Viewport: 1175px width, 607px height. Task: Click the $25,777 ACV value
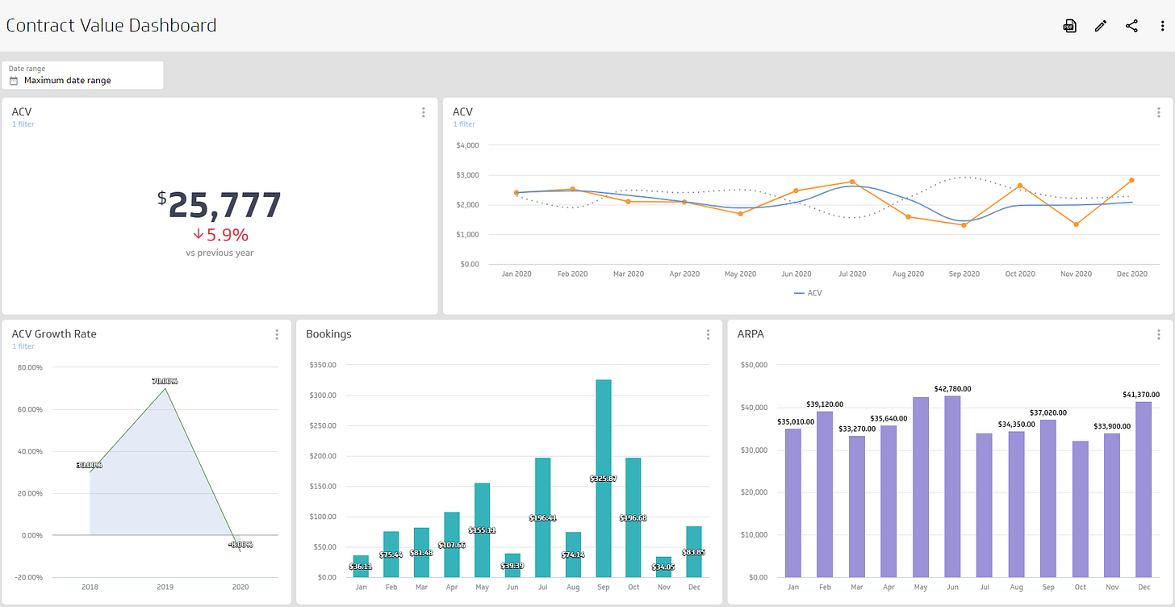[x=220, y=205]
